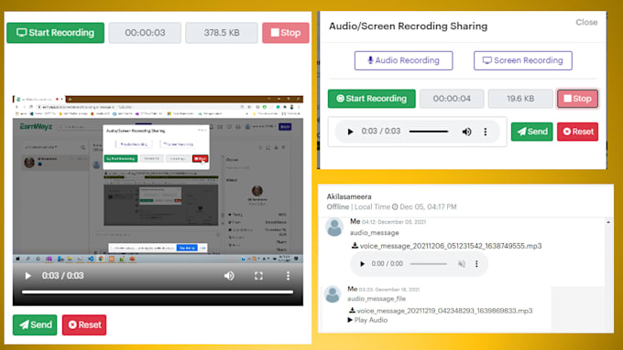Click the Akilasameera chat header name
The image size is (623, 350).
[349, 196]
